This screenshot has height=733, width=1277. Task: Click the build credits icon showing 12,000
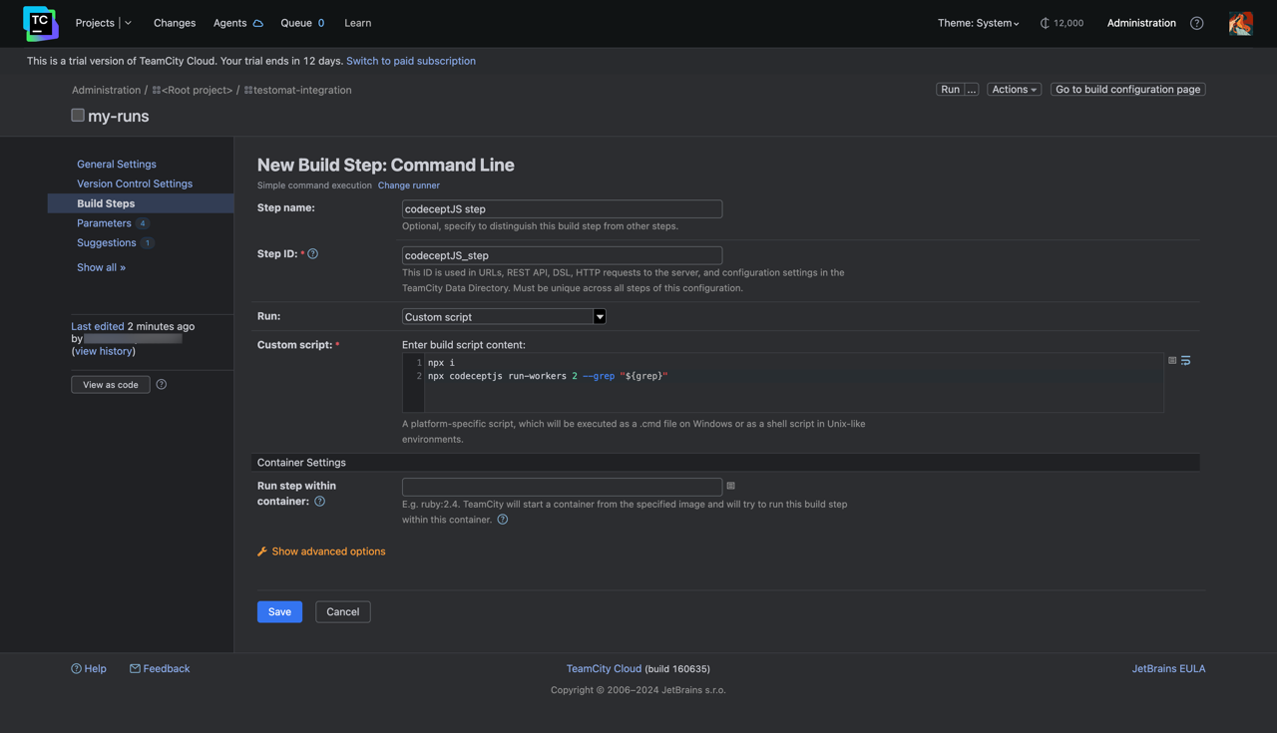pyautogui.click(x=1045, y=23)
